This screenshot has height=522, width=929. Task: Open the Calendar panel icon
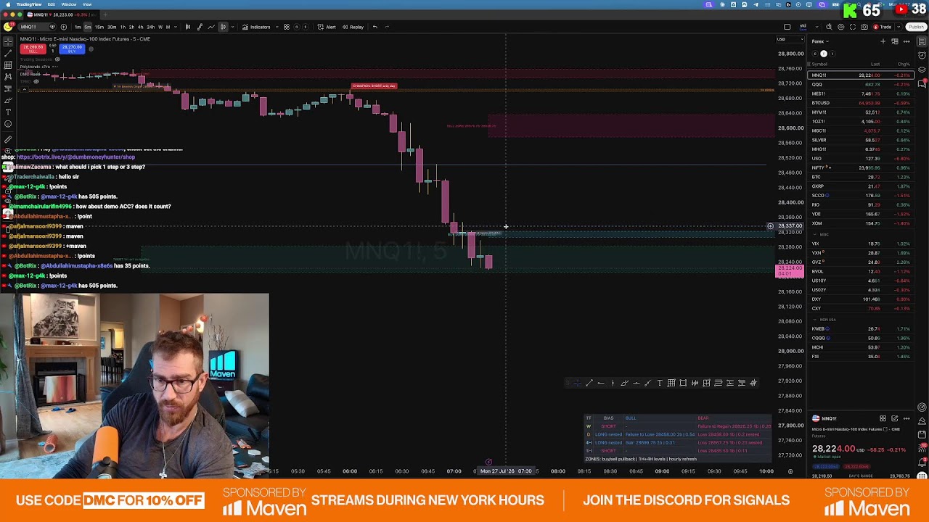pos(922,435)
